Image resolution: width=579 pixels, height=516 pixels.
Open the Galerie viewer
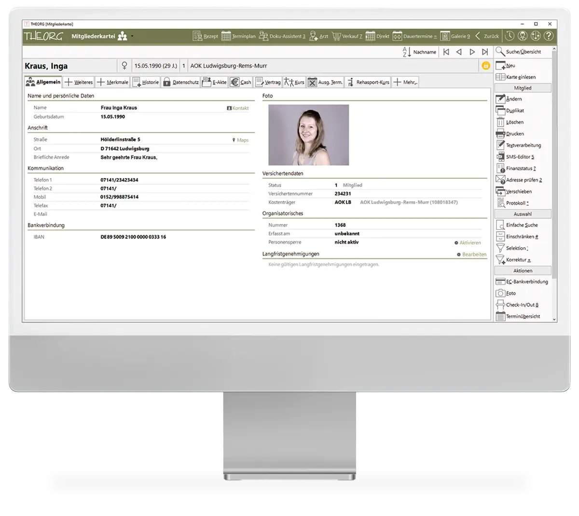(455, 36)
